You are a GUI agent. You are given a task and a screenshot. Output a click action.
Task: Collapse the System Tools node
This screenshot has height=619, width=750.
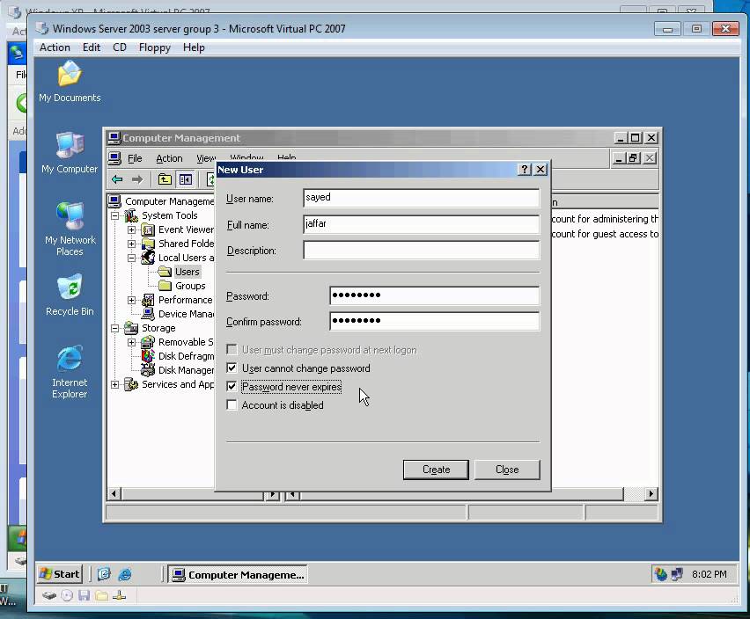pos(114,216)
